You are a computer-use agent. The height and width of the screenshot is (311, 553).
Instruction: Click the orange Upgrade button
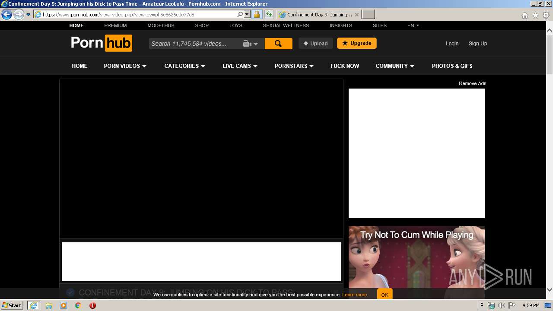(357, 43)
